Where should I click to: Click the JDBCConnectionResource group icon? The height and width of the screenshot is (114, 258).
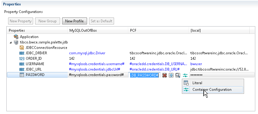(x=22, y=48)
